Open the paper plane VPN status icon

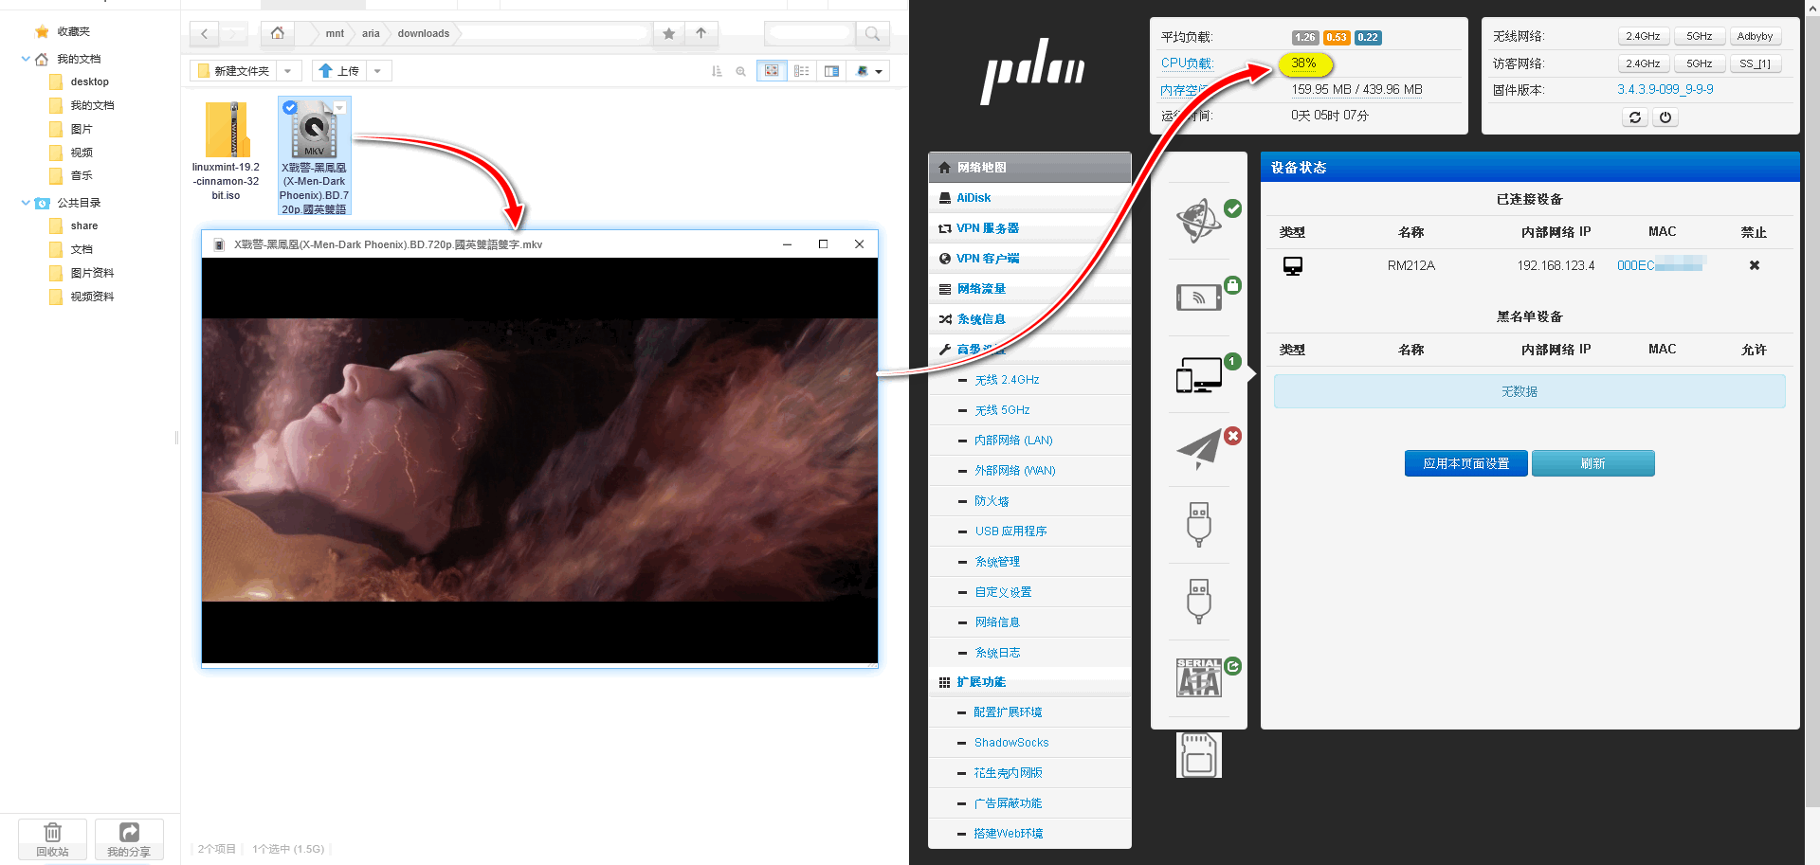[x=1199, y=449]
